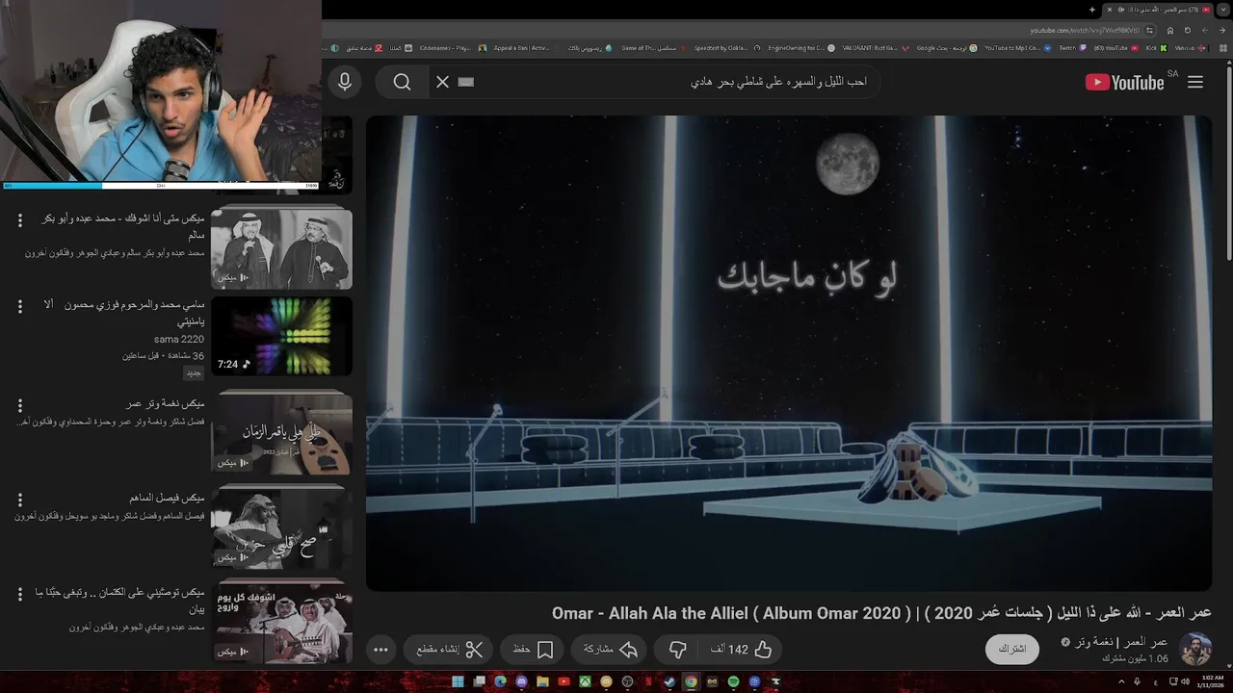Image resolution: width=1233 pixels, height=693 pixels.
Task: Open thumbnail of ميكس نغمة وتر عمر
Action: [281, 432]
